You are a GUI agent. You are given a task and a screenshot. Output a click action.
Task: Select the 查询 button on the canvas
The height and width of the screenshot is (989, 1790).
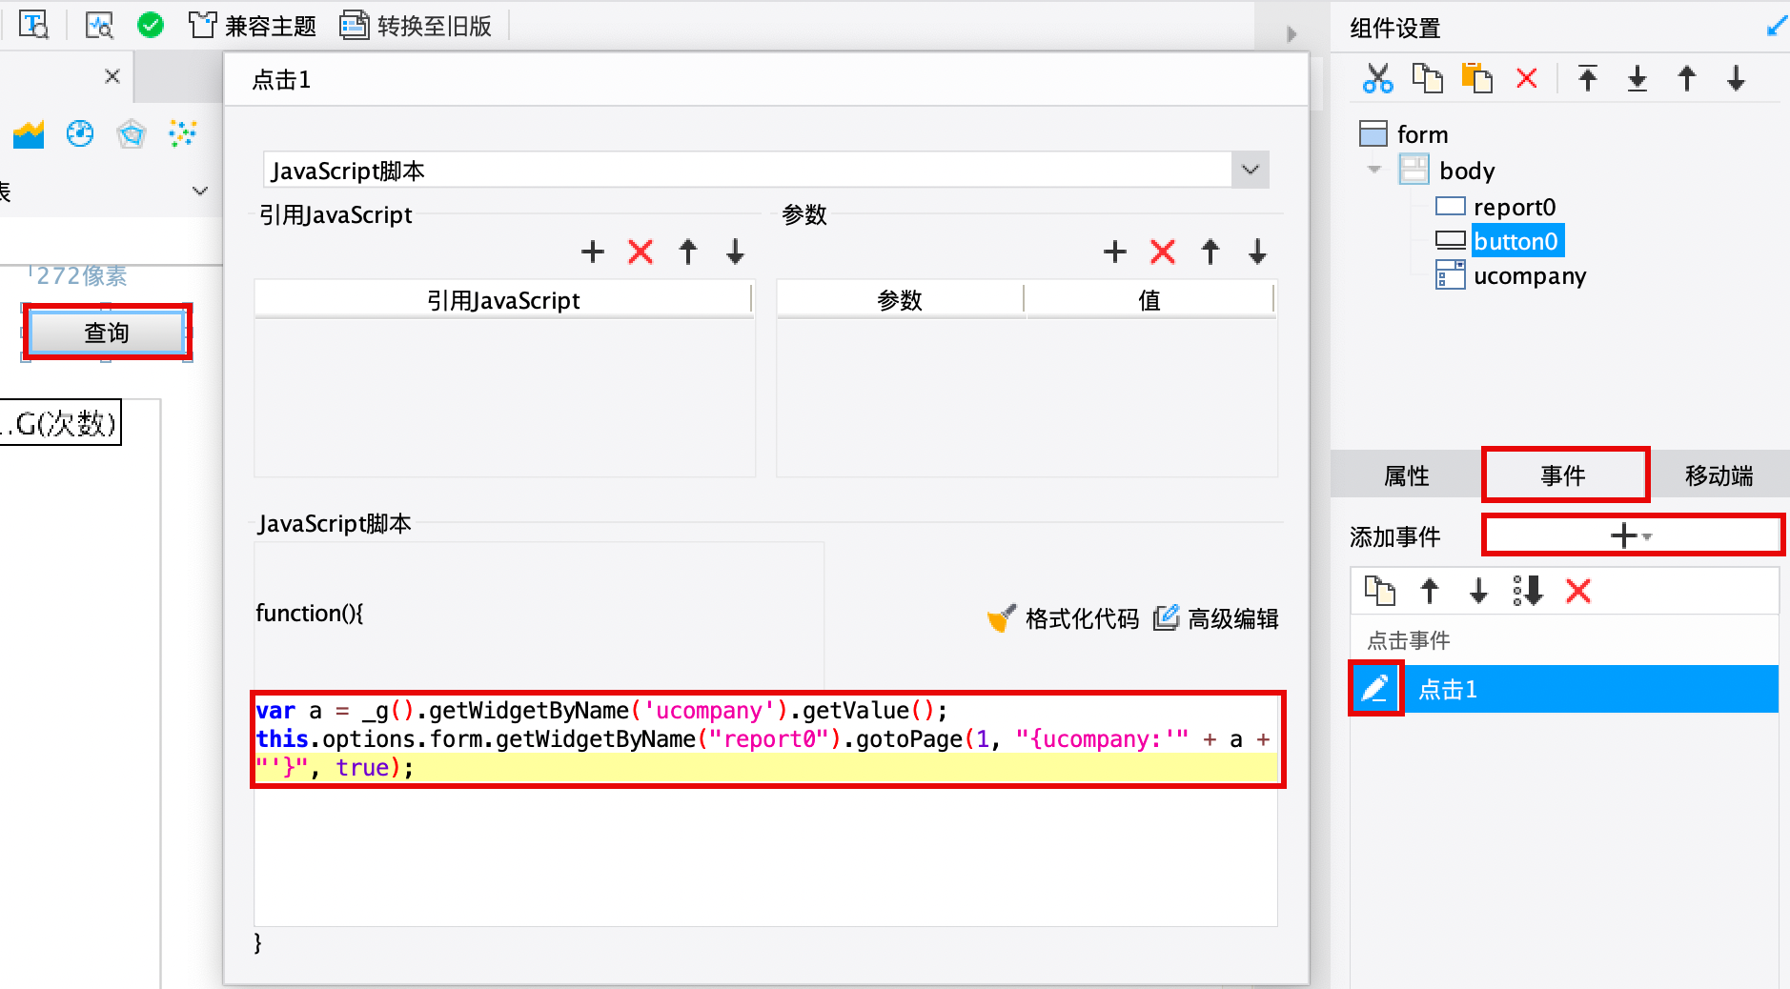click(x=107, y=333)
